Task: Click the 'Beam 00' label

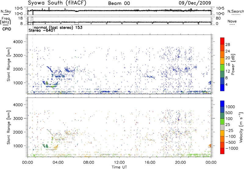Action: click(x=119, y=3)
